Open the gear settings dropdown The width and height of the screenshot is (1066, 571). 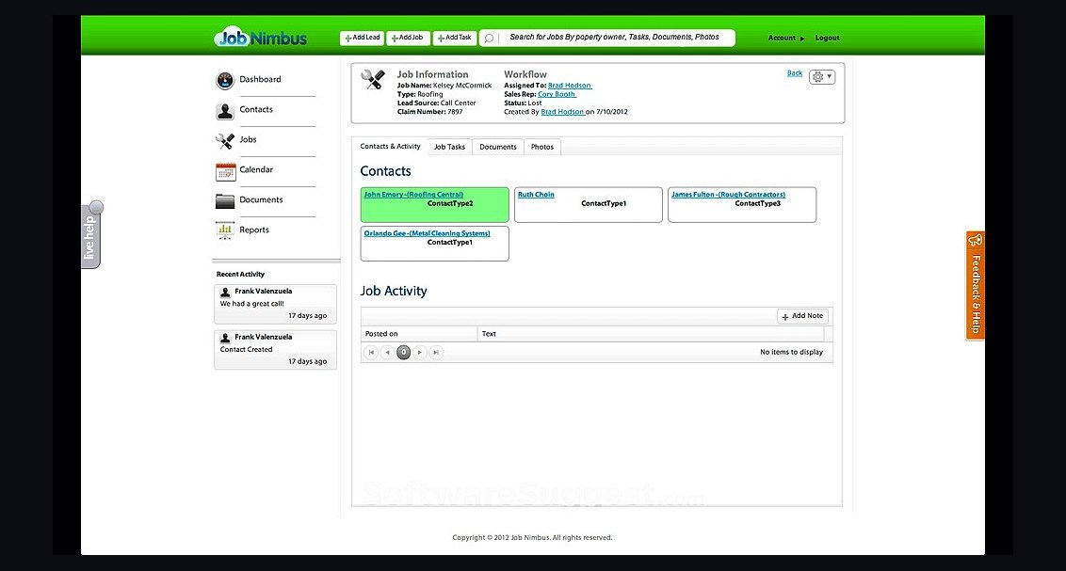pyautogui.click(x=822, y=77)
